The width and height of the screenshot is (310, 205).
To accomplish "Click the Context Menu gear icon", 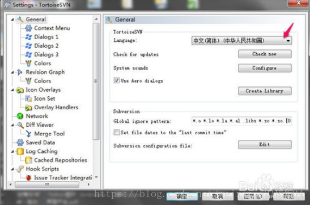I will pyautogui.click(x=28, y=28).
